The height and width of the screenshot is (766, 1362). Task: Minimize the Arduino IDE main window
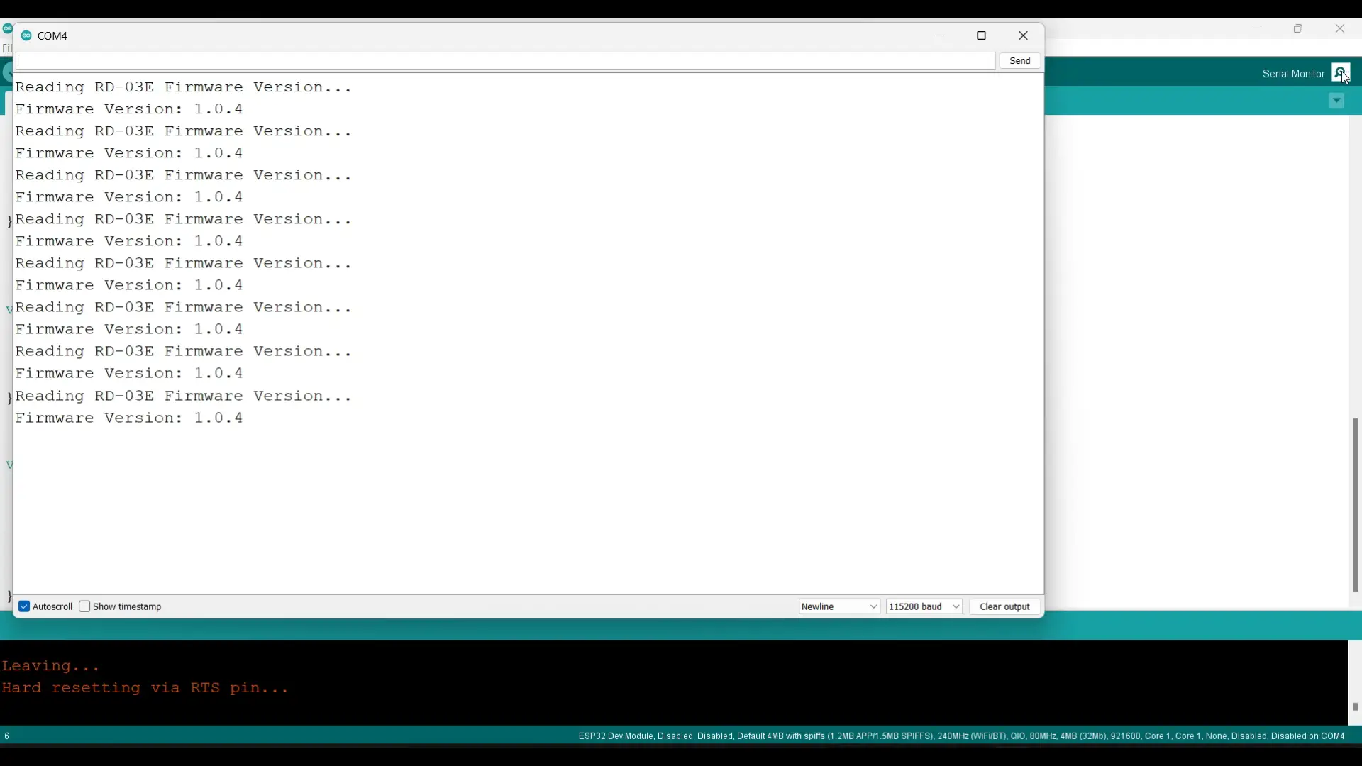click(1258, 29)
